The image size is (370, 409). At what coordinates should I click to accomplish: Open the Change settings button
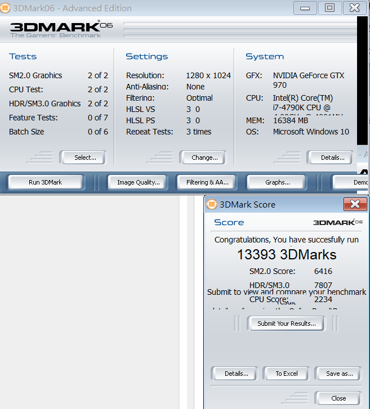point(203,158)
